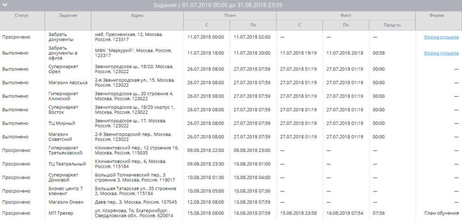The image size is (462, 220).
Task: Click address наб. Пресненская, 12
Action: pyautogui.click(x=129, y=37)
